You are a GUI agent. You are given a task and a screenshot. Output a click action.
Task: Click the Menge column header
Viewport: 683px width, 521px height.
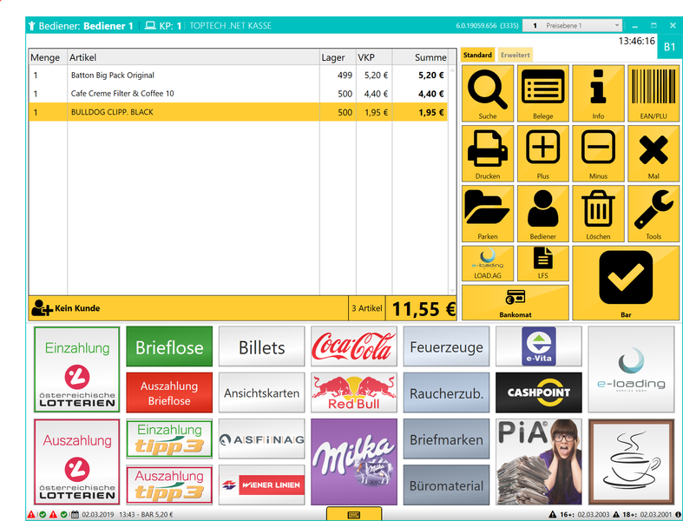[48, 57]
